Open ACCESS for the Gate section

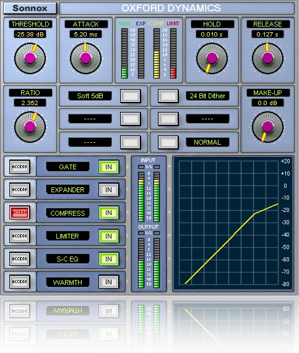point(20,166)
